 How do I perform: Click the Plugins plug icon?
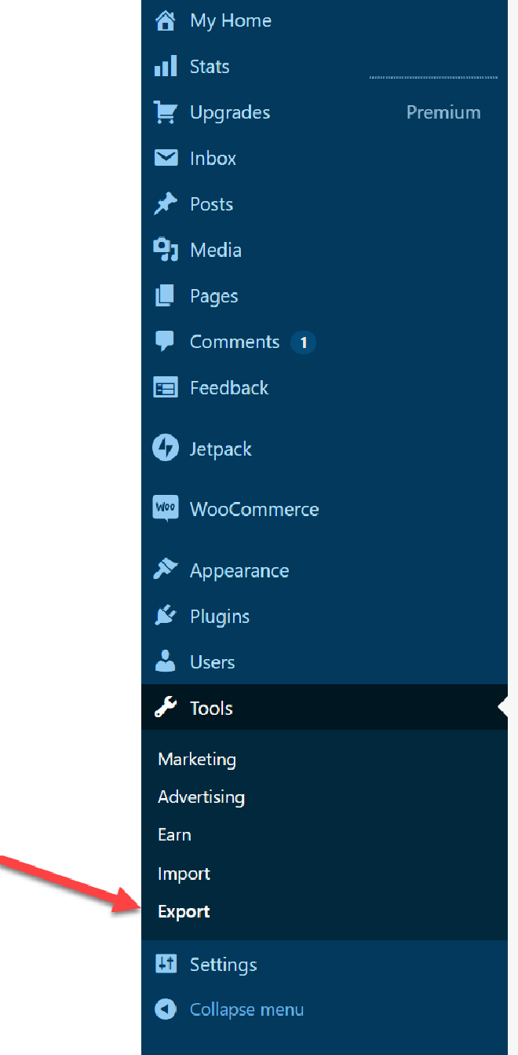click(165, 616)
